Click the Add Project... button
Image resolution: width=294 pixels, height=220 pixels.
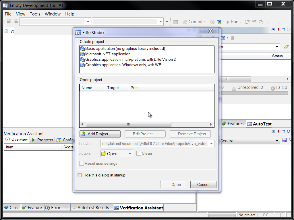coord(100,134)
